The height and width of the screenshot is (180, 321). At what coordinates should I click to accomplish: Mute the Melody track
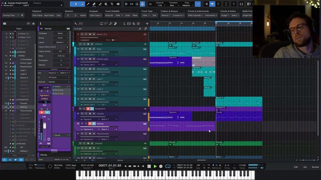coord(82,123)
